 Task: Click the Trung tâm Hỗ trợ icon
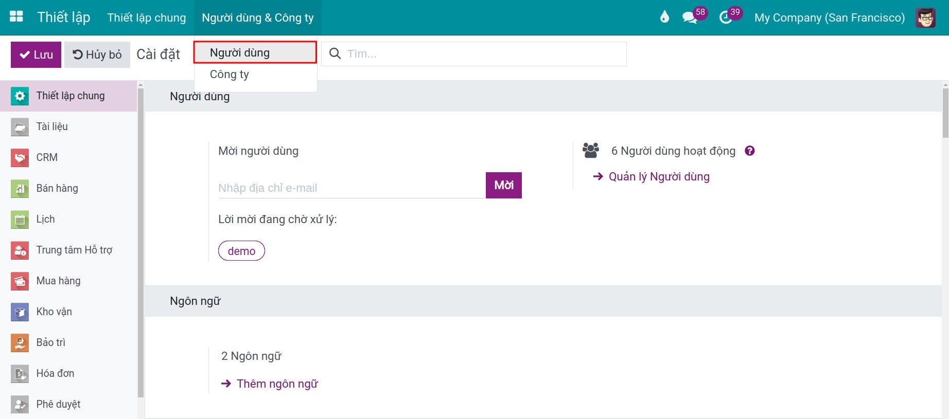(20, 250)
